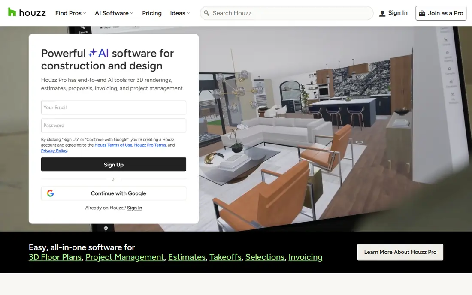Screen dimensions: 472x295
Task: Open the Pricing page
Action: point(152,13)
